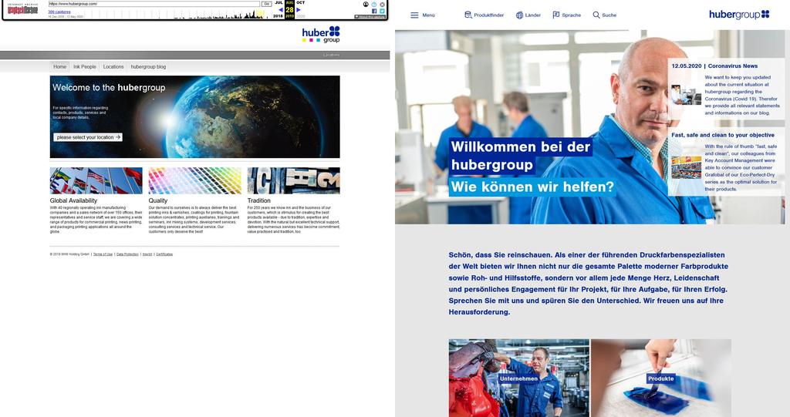
Task: Click Fast, safe and clean thumbnail
Action: click(x=686, y=168)
